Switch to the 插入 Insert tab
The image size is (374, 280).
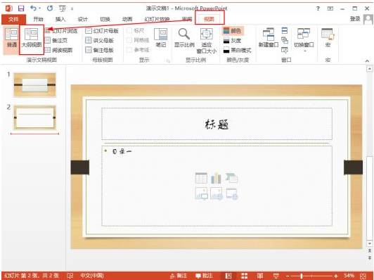click(60, 19)
